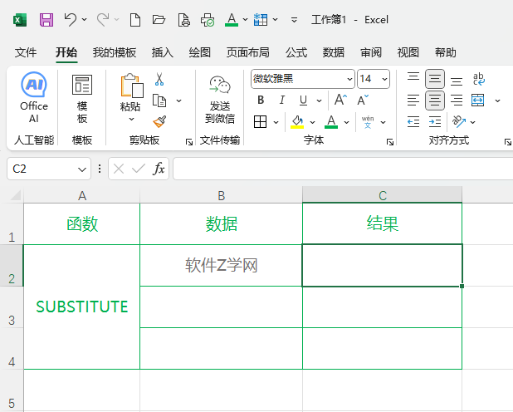Screen dimensions: 513x412
Task: Toggle Center horizontal alignment
Action: click(435, 101)
